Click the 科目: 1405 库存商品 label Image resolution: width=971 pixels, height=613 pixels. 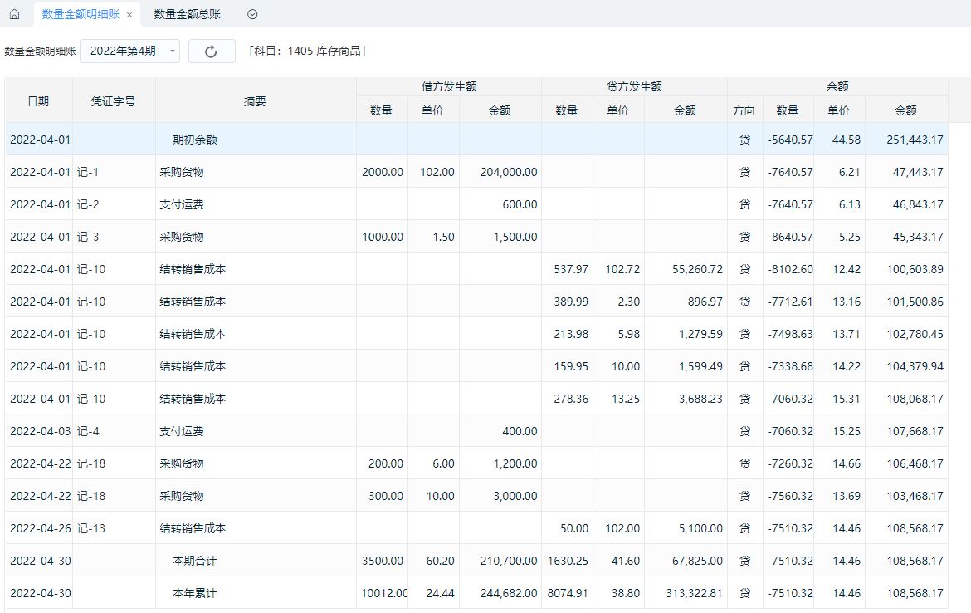click(307, 51)
